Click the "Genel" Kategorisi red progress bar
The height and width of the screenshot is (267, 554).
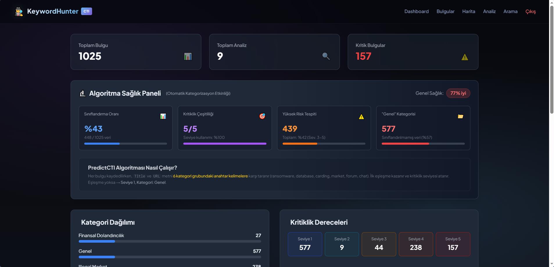point(423,144)
